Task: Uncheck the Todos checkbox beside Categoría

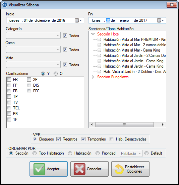Action: 65,36
